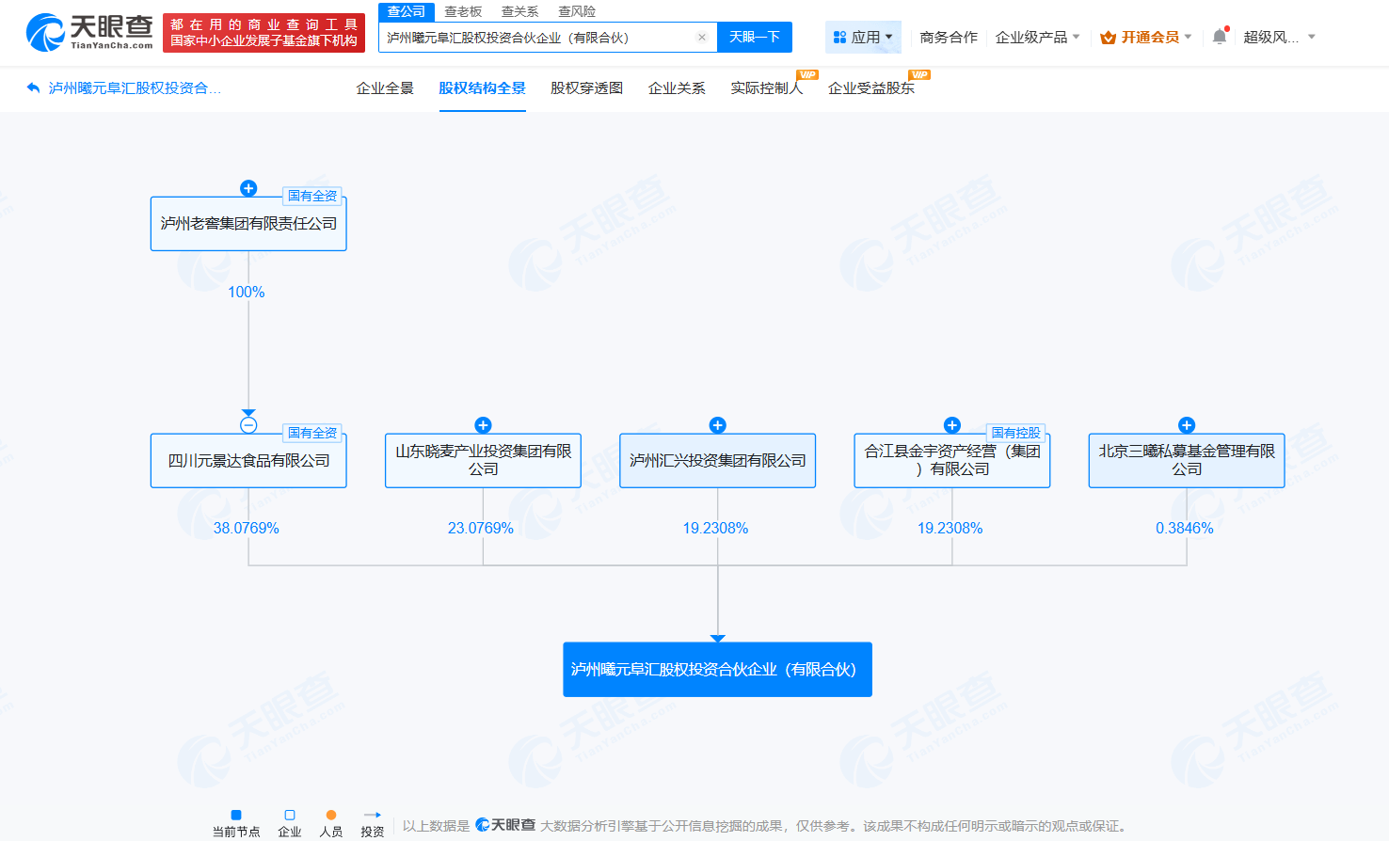Open the 商务合作 link
Viewport: 1389px width, 841px height.
(x=948, y=35)
